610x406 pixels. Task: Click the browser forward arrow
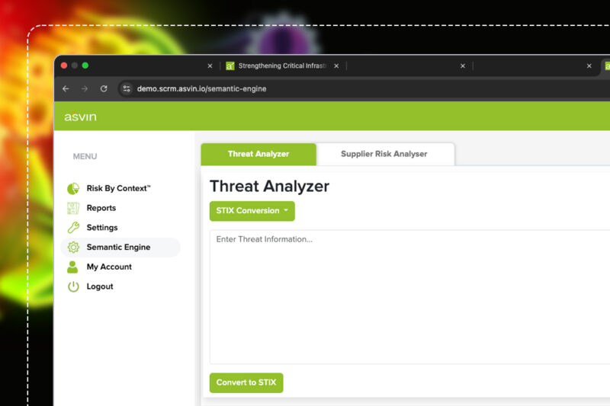tap(85, 88)
